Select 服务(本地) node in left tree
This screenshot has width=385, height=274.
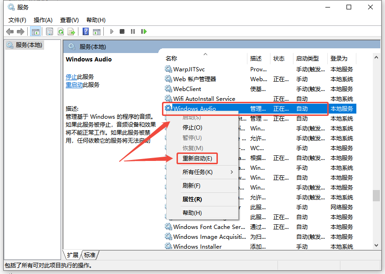click(24, 45)
